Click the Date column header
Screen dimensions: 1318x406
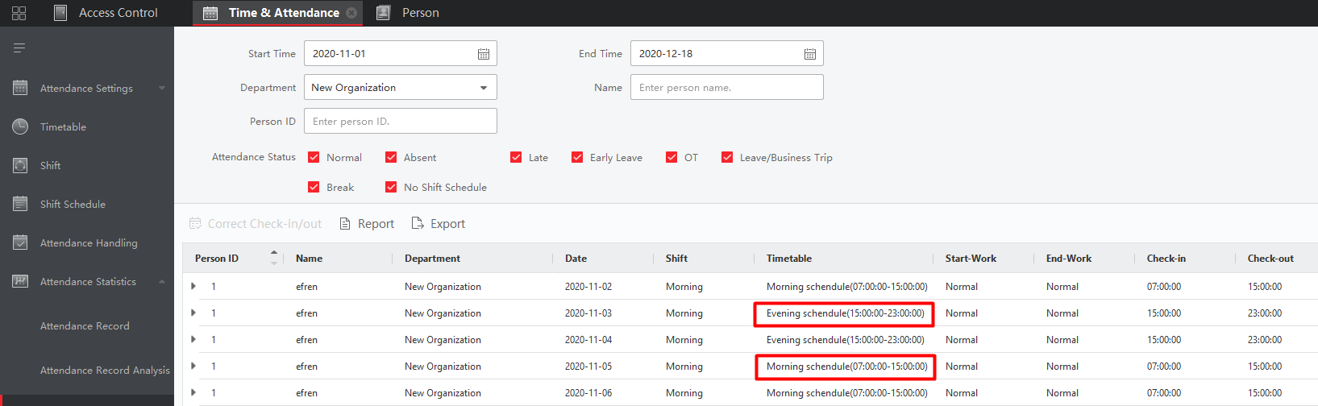(x=576, y=259)
